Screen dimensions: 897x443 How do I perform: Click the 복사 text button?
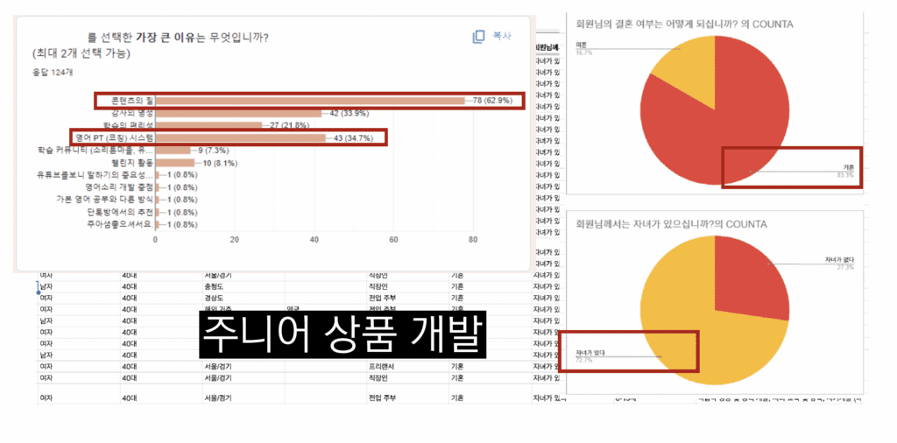502,37
